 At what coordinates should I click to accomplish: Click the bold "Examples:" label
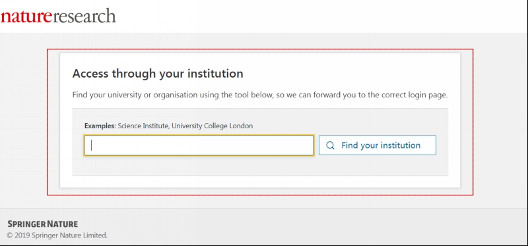[100, 126]
